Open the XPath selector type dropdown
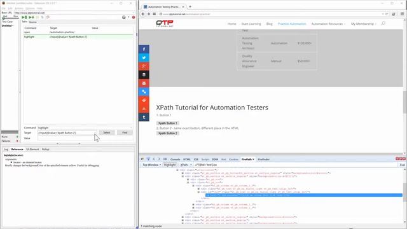Image resolution: width=407 pixels, height=229 pixels. point(186,165)
